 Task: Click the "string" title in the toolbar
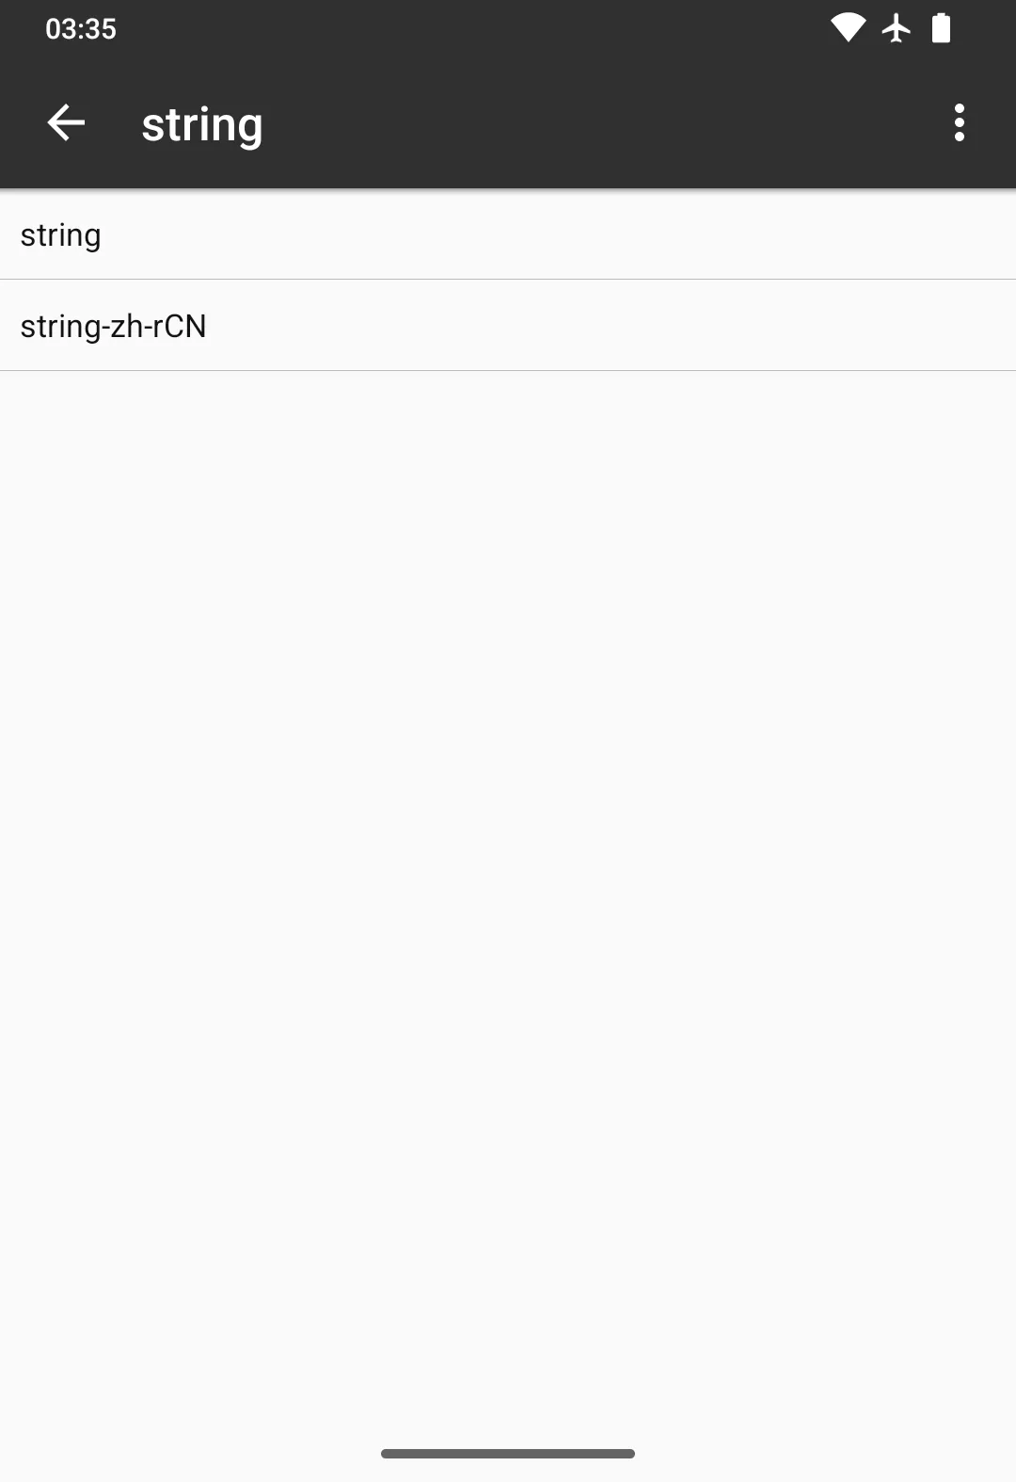coord(201,124)
